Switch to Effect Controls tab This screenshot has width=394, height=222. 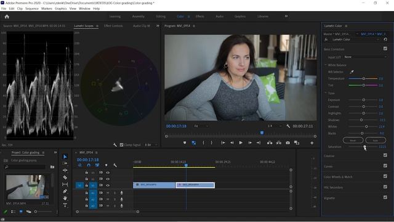113,26
